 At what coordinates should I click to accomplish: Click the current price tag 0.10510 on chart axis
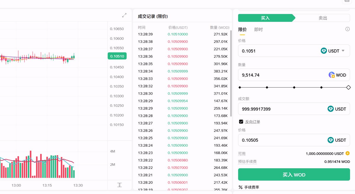click(117, 56)
